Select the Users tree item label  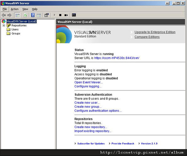[x=15, y=29]
